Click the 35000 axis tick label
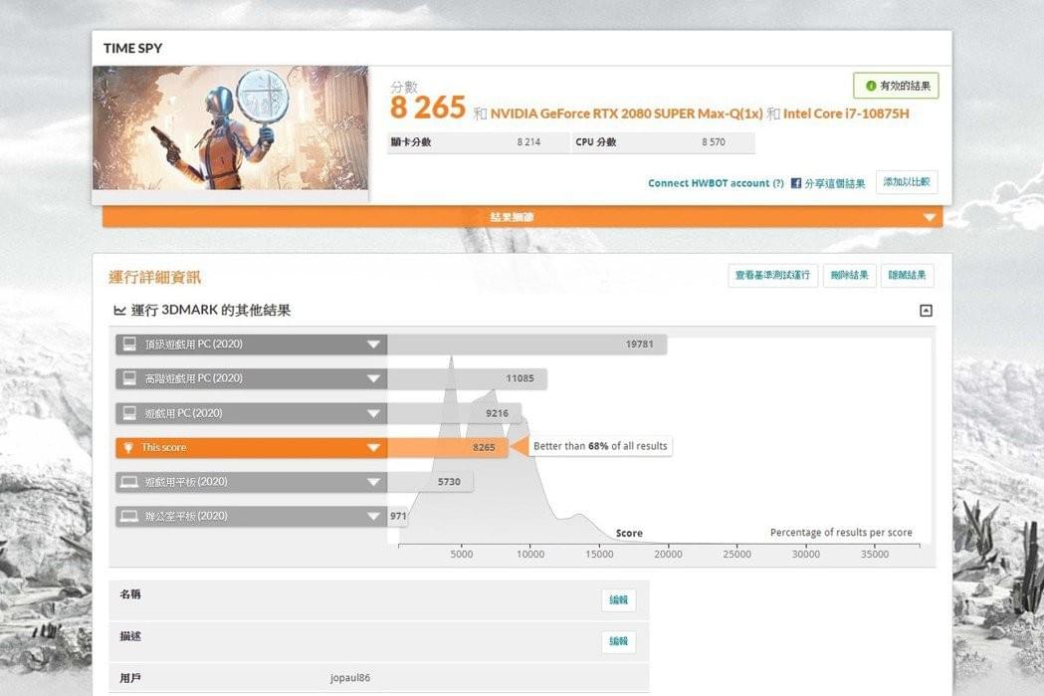 pyautogui.click(x=875, y=555)
